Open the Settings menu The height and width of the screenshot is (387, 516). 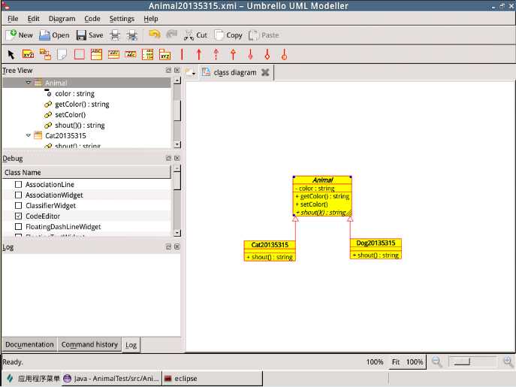coord(122,19)
